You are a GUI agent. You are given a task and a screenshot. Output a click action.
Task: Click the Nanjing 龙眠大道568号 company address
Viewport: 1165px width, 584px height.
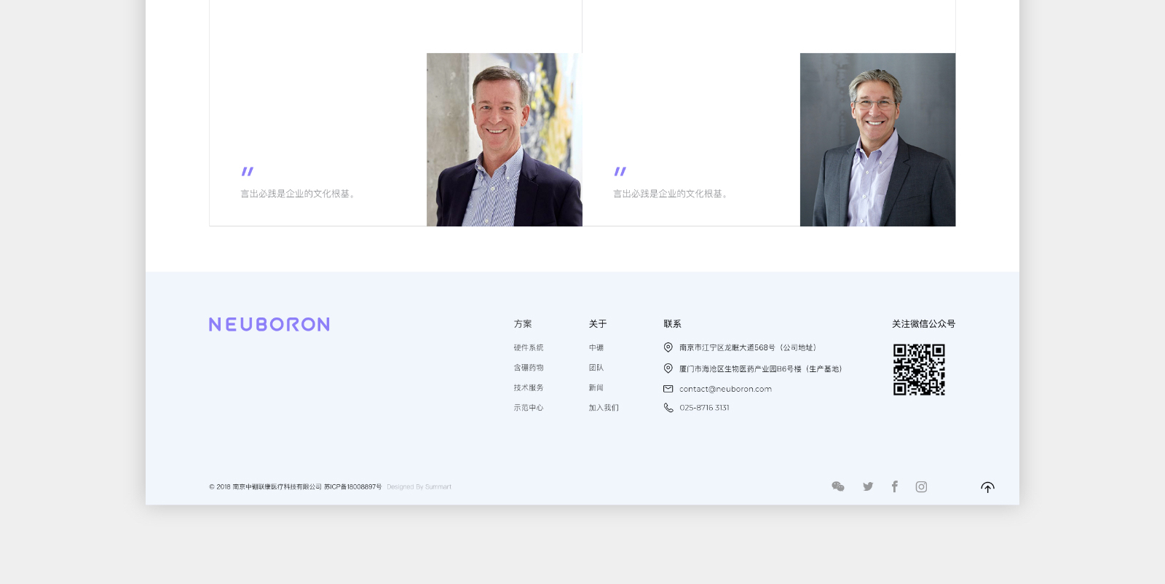tap(749, 347)
